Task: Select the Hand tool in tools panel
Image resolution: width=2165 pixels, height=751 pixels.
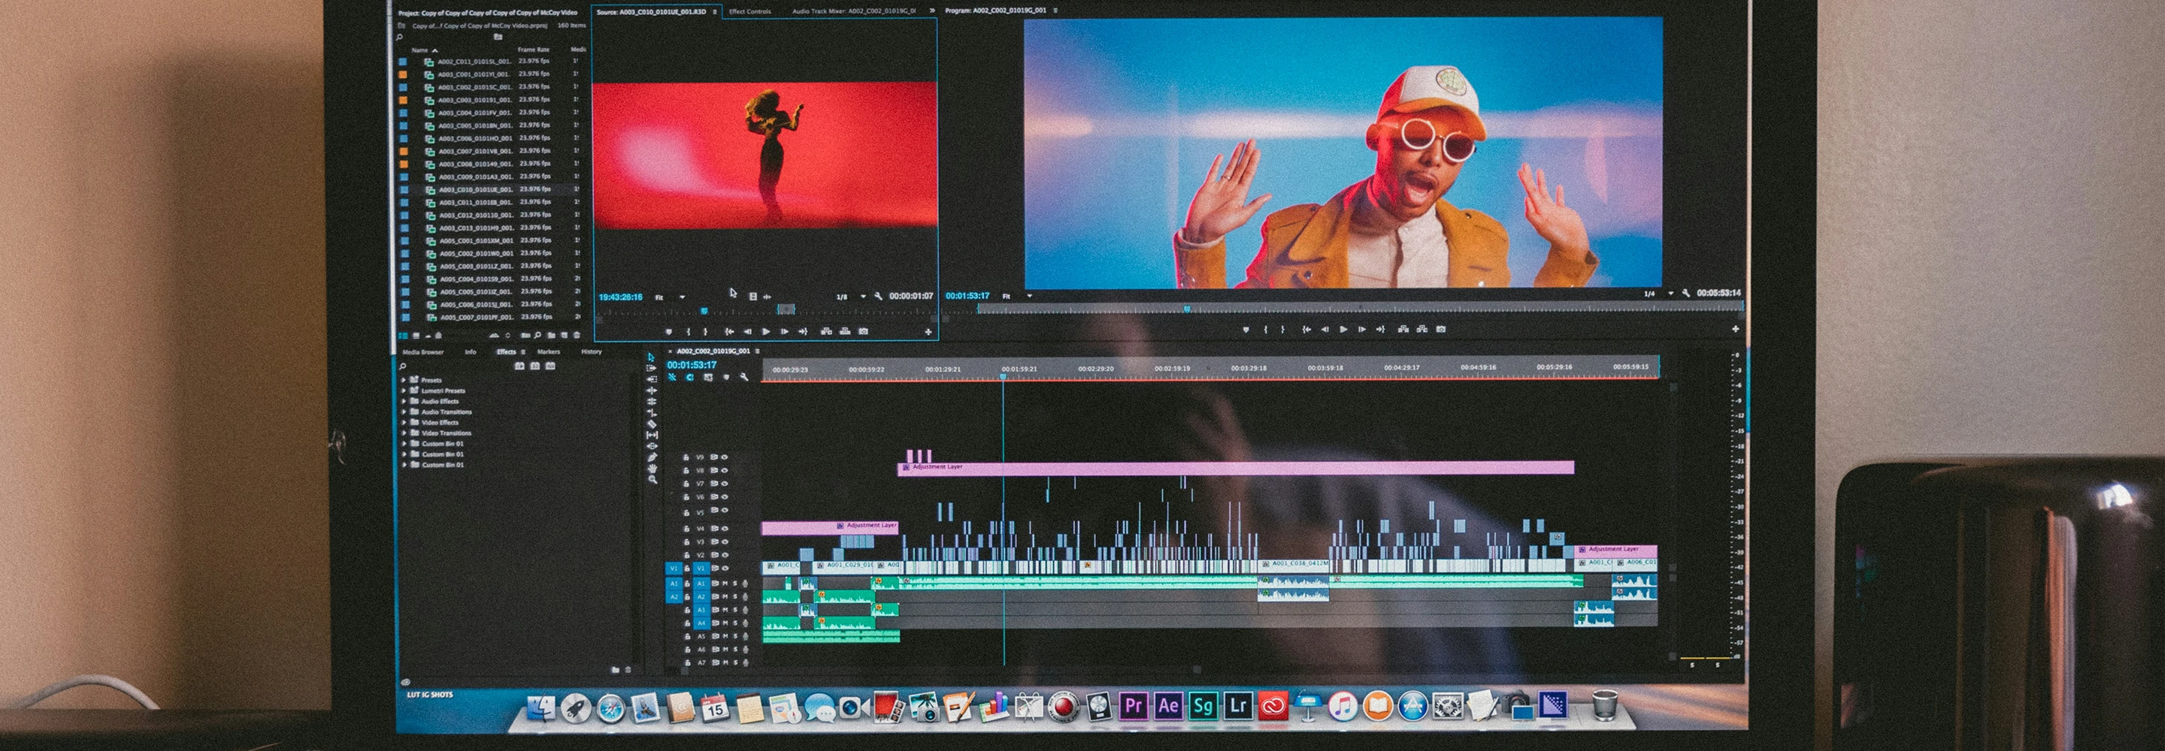Action: pos(653,469)
